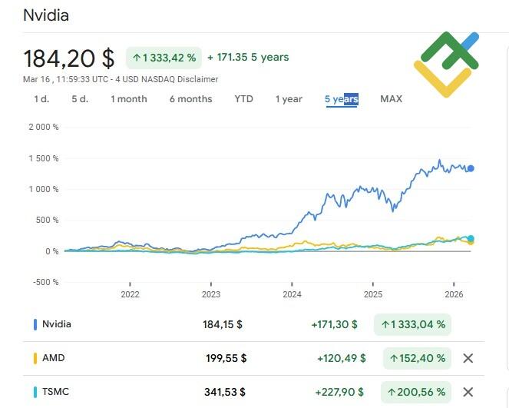The height and width of the screenshot is (408, 509).
Task: Click the 2025 x-axis label
Action: 373,294
